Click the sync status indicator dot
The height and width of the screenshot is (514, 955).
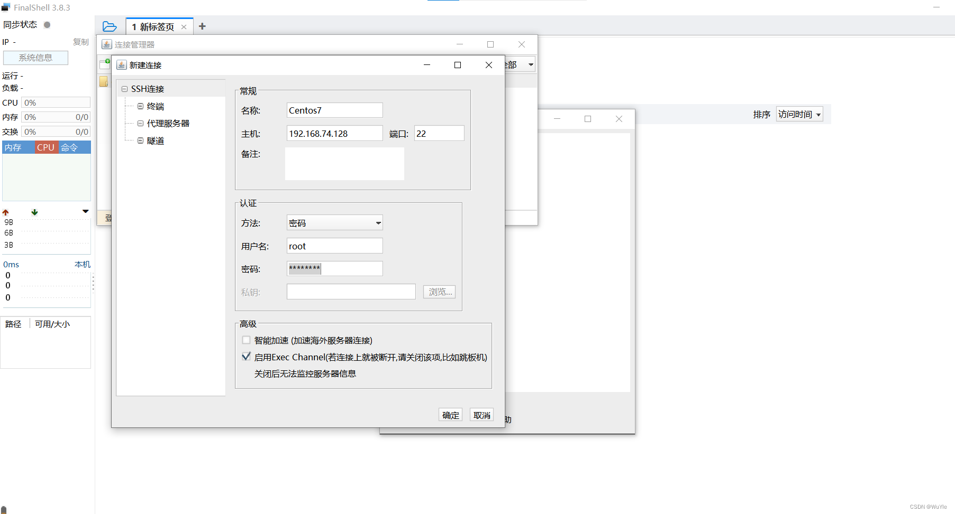[x=47, y=25]
